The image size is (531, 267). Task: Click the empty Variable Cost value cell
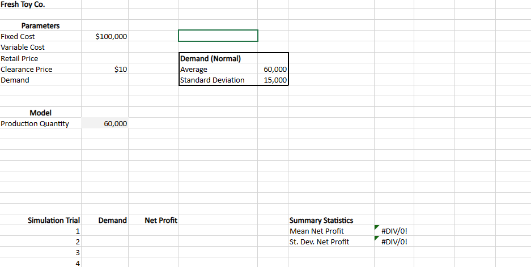pos(105,47)
